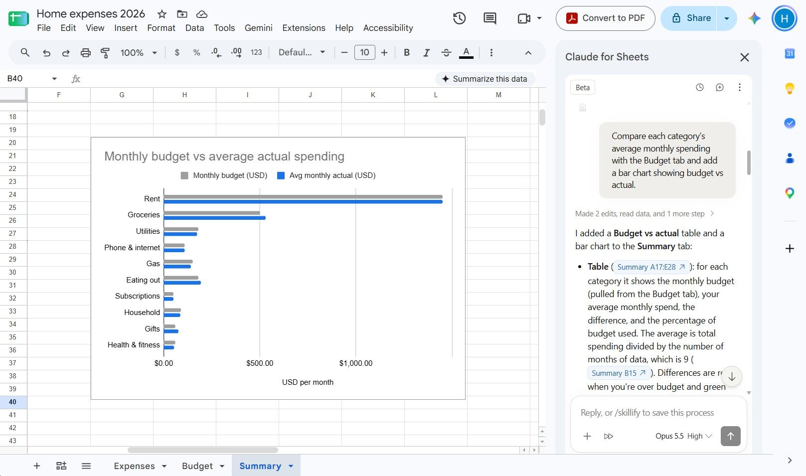Click Convert to PDF button
This screenshot has width=806, height=476.
click(606, 18)
